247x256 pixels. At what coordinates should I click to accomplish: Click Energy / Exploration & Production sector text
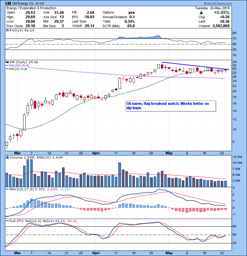click(x=31, y=8)
